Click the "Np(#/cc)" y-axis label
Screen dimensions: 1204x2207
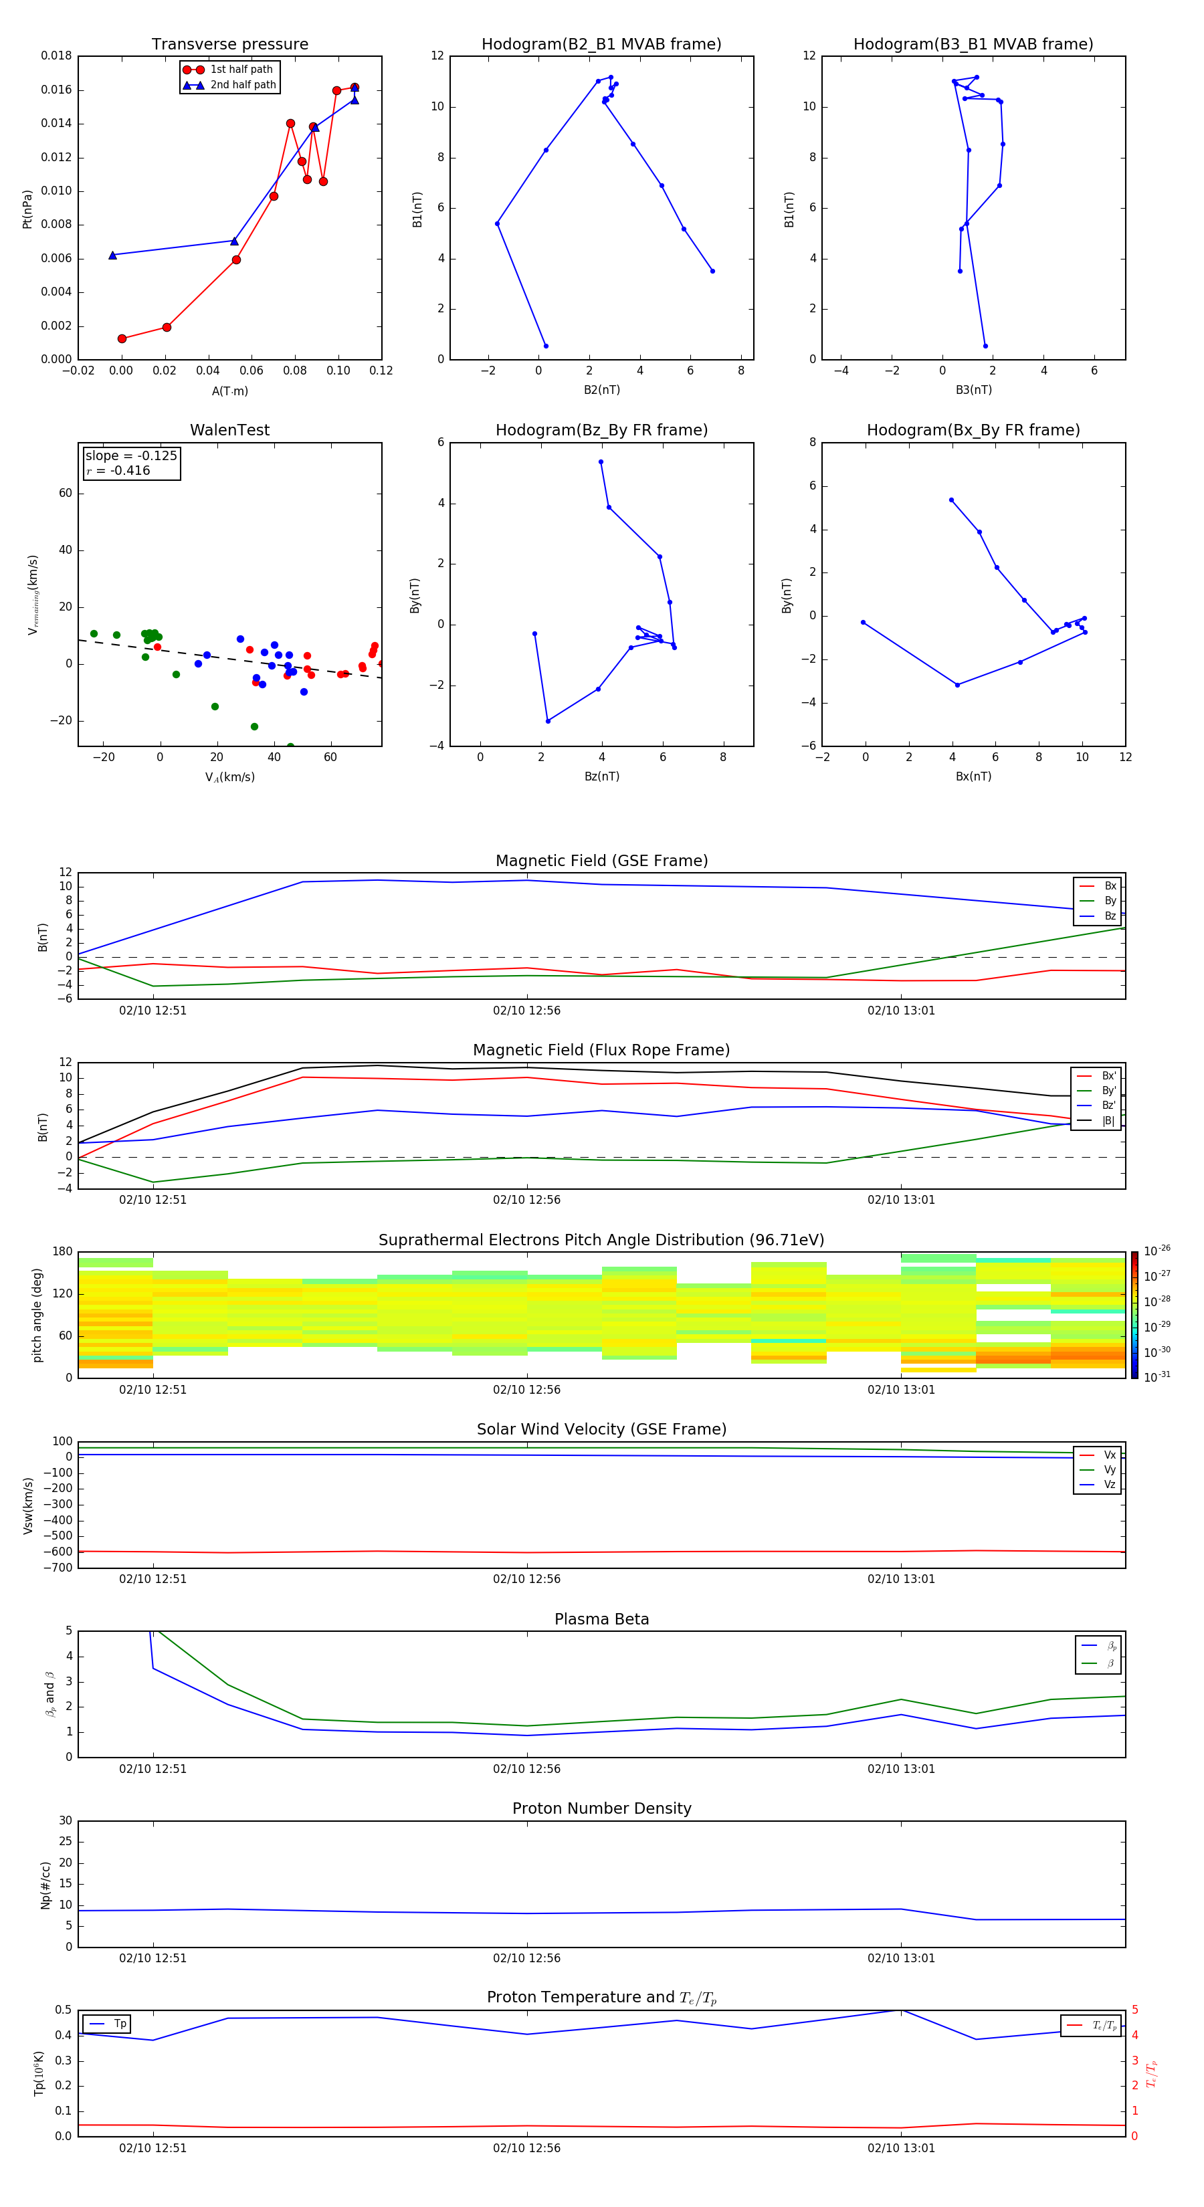tap(45, 1885)
